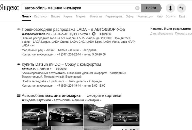Click the images result picture icon
The image size is (192, 130).
(19, 96)
